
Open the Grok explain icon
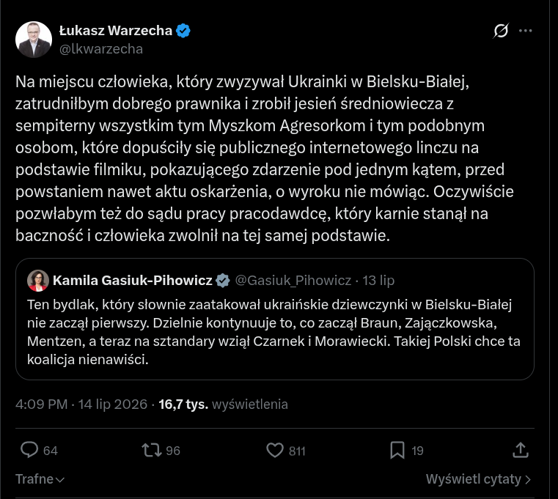pos(501,31)
